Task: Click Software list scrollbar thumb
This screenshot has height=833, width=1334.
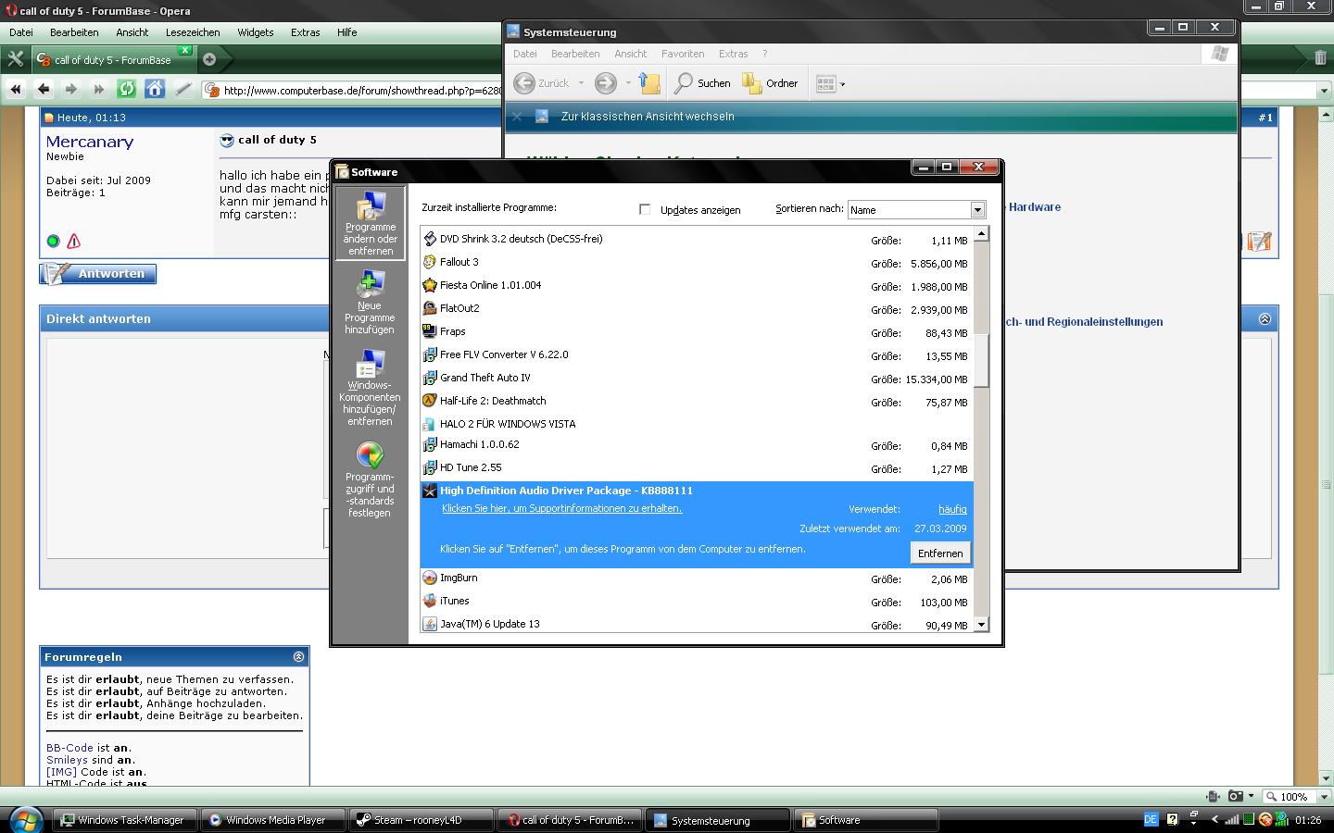Action: [x=981, y=359]
